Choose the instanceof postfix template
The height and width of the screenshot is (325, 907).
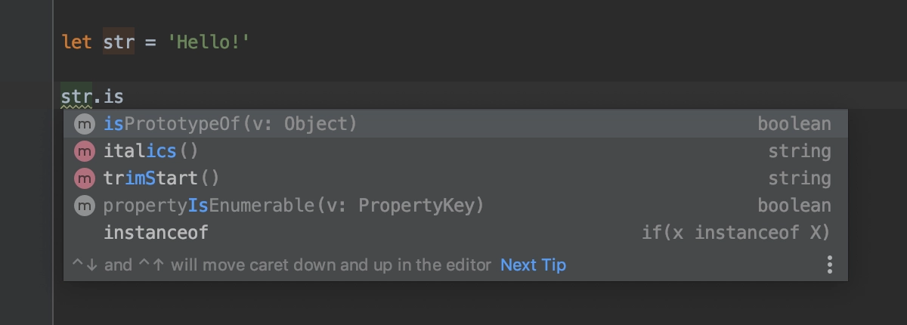(455, 233)
